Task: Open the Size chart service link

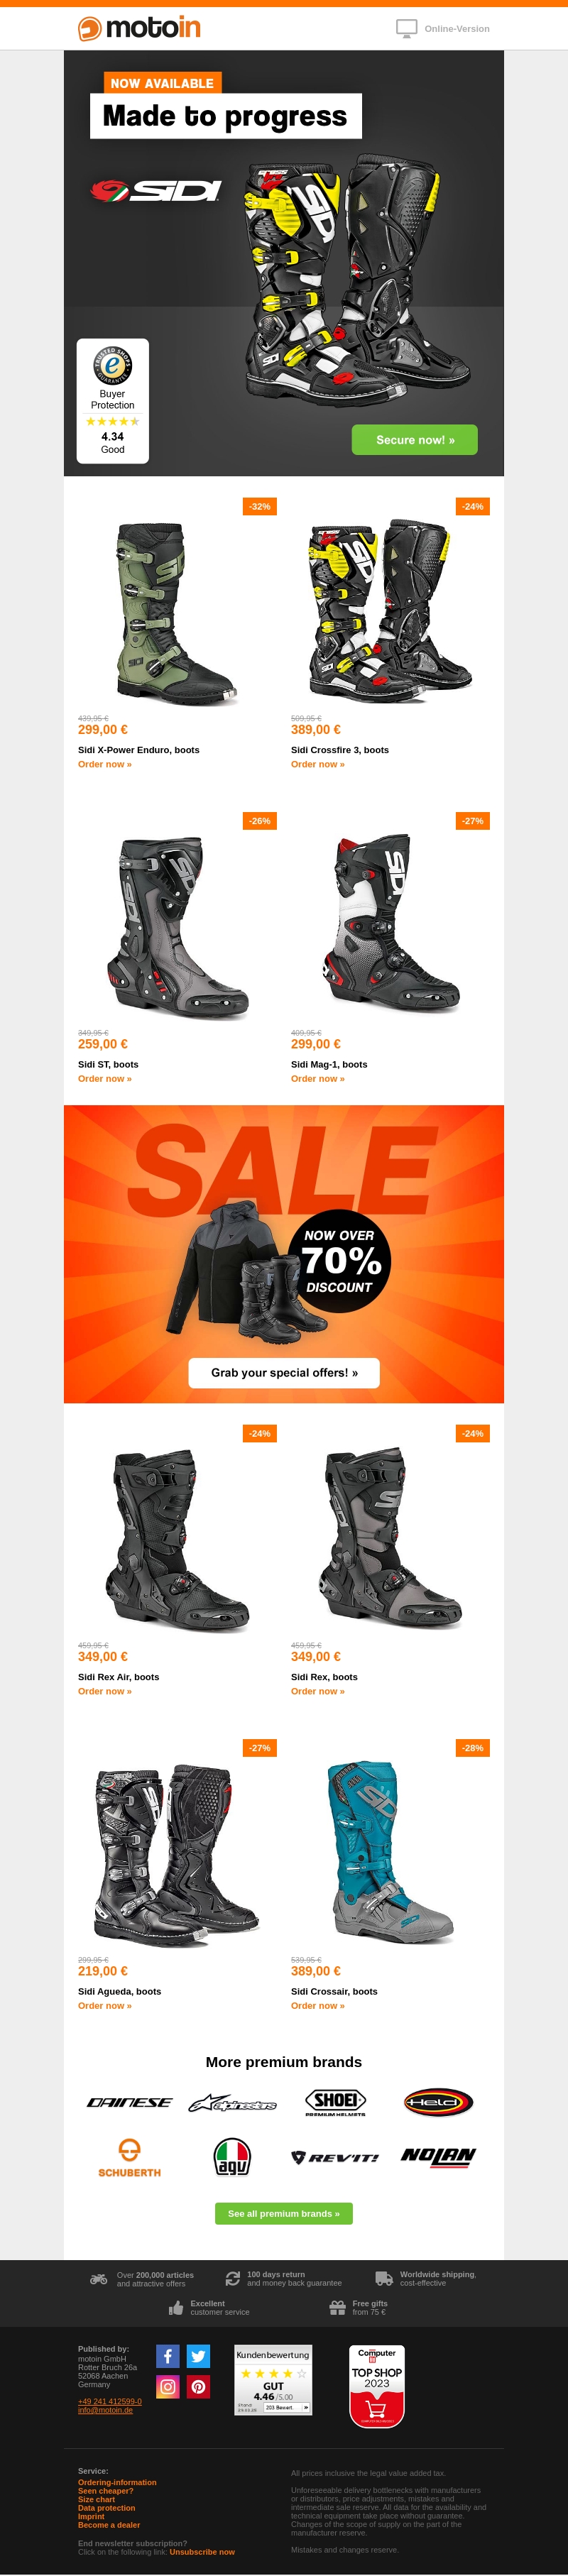Action: pyautogui.click(x=96, y=2499)
